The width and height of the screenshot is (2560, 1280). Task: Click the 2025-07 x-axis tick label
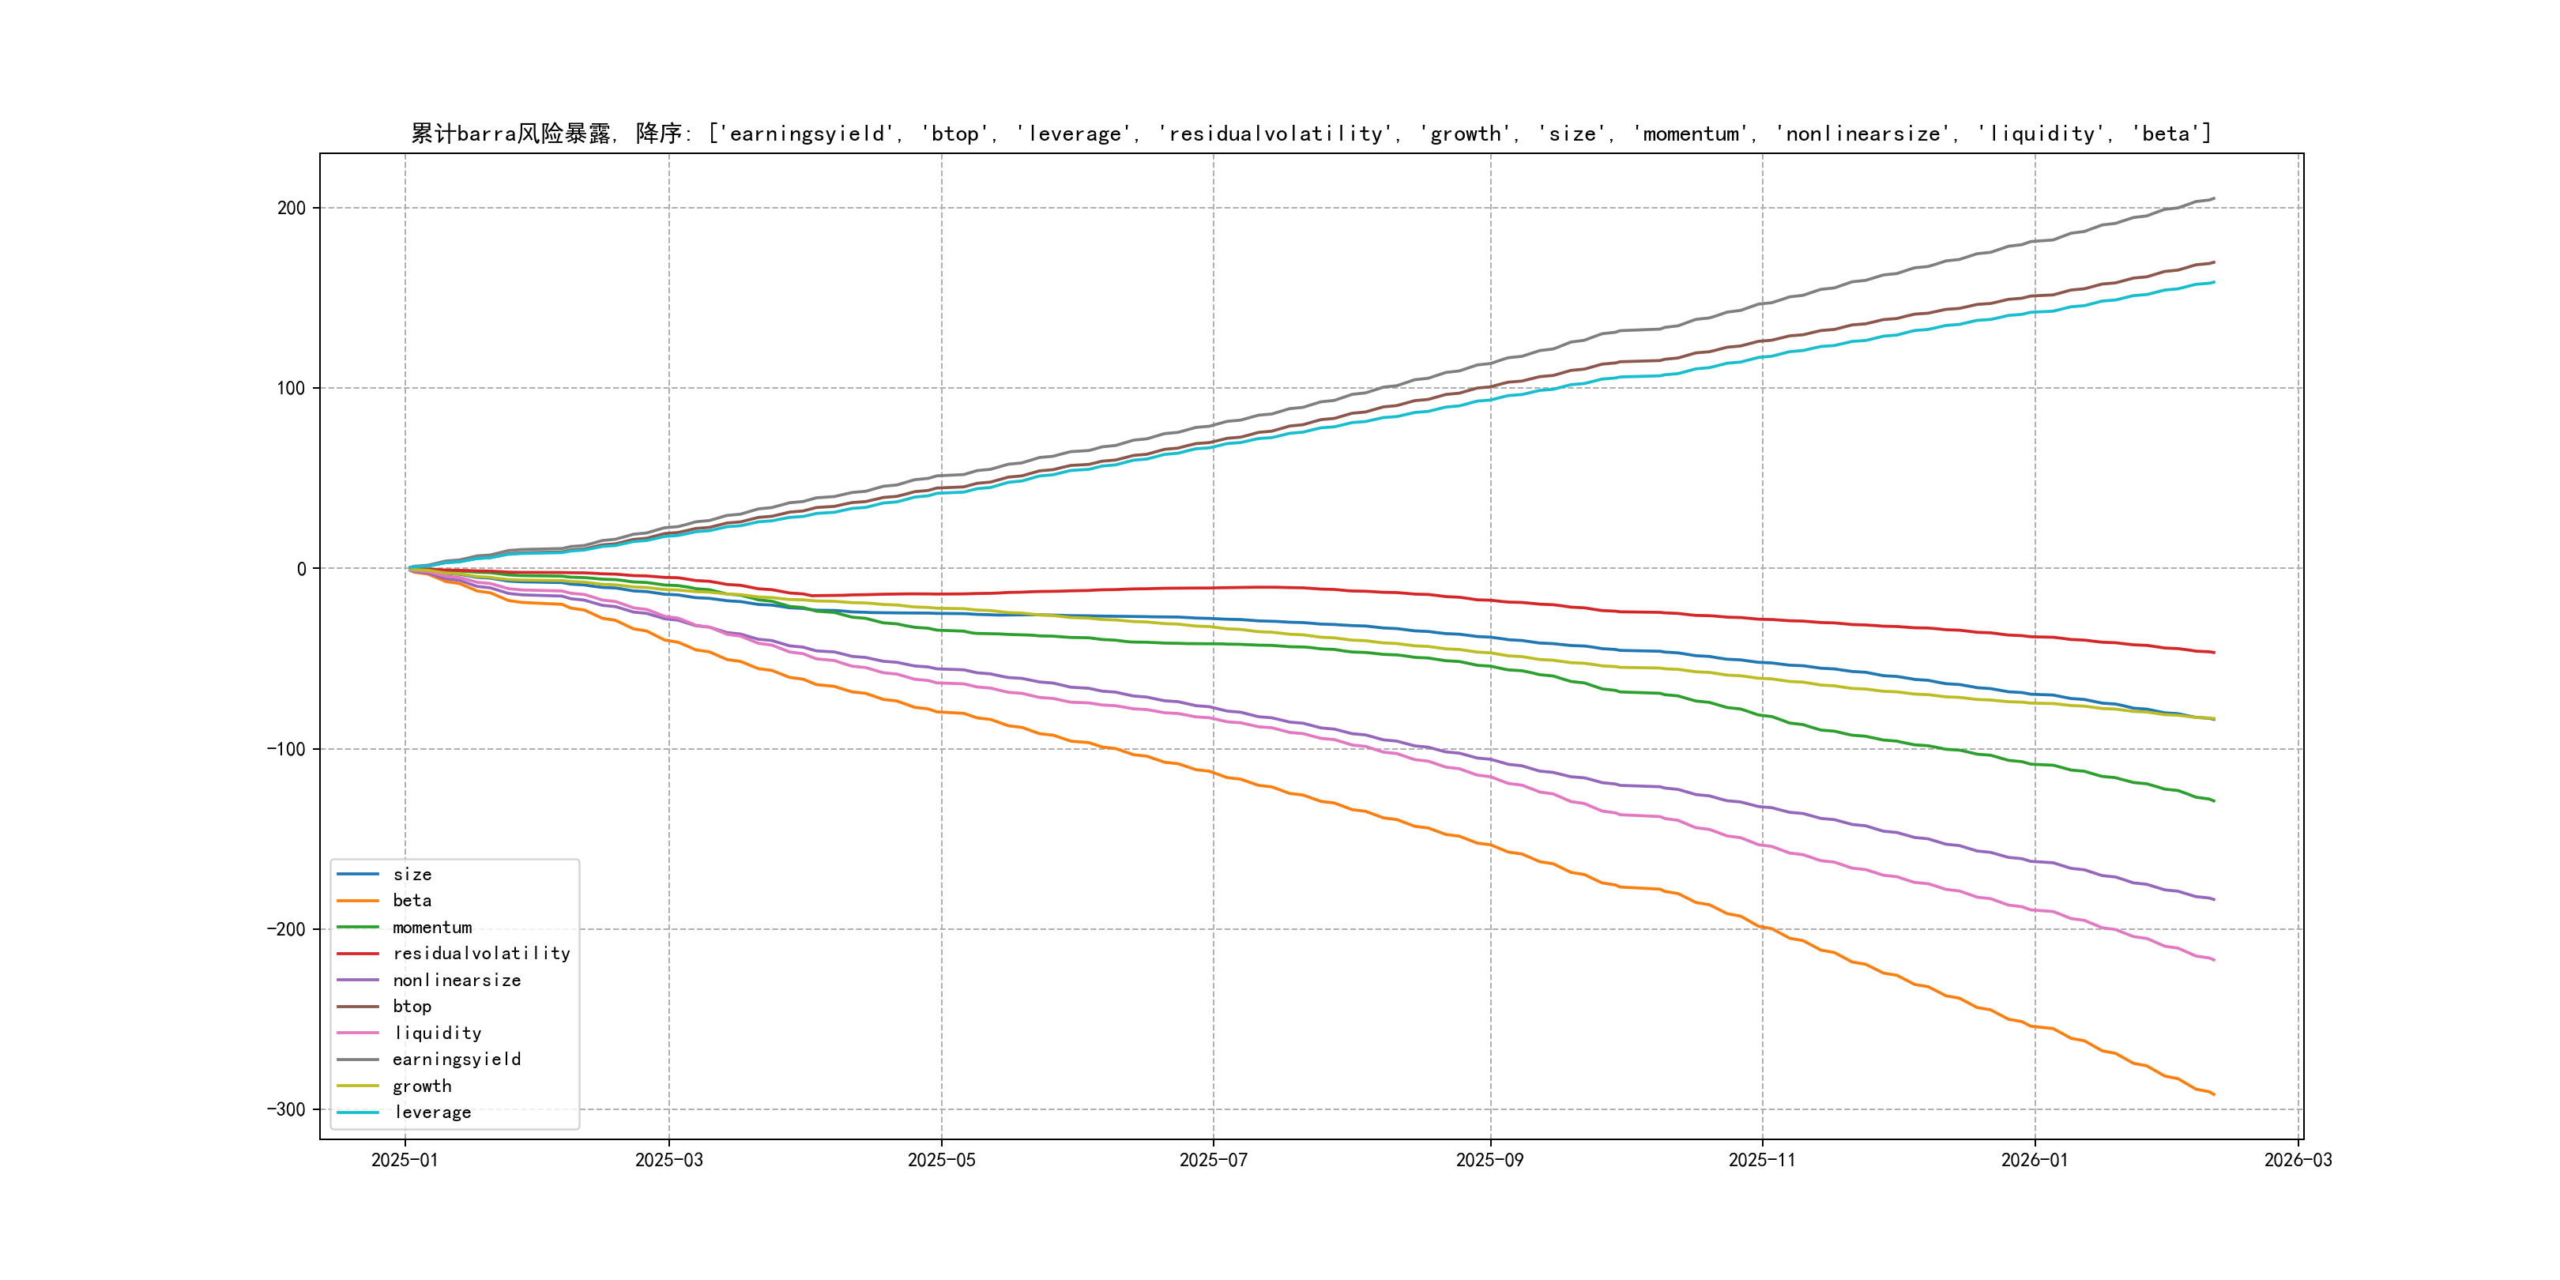[1212, 1160]
